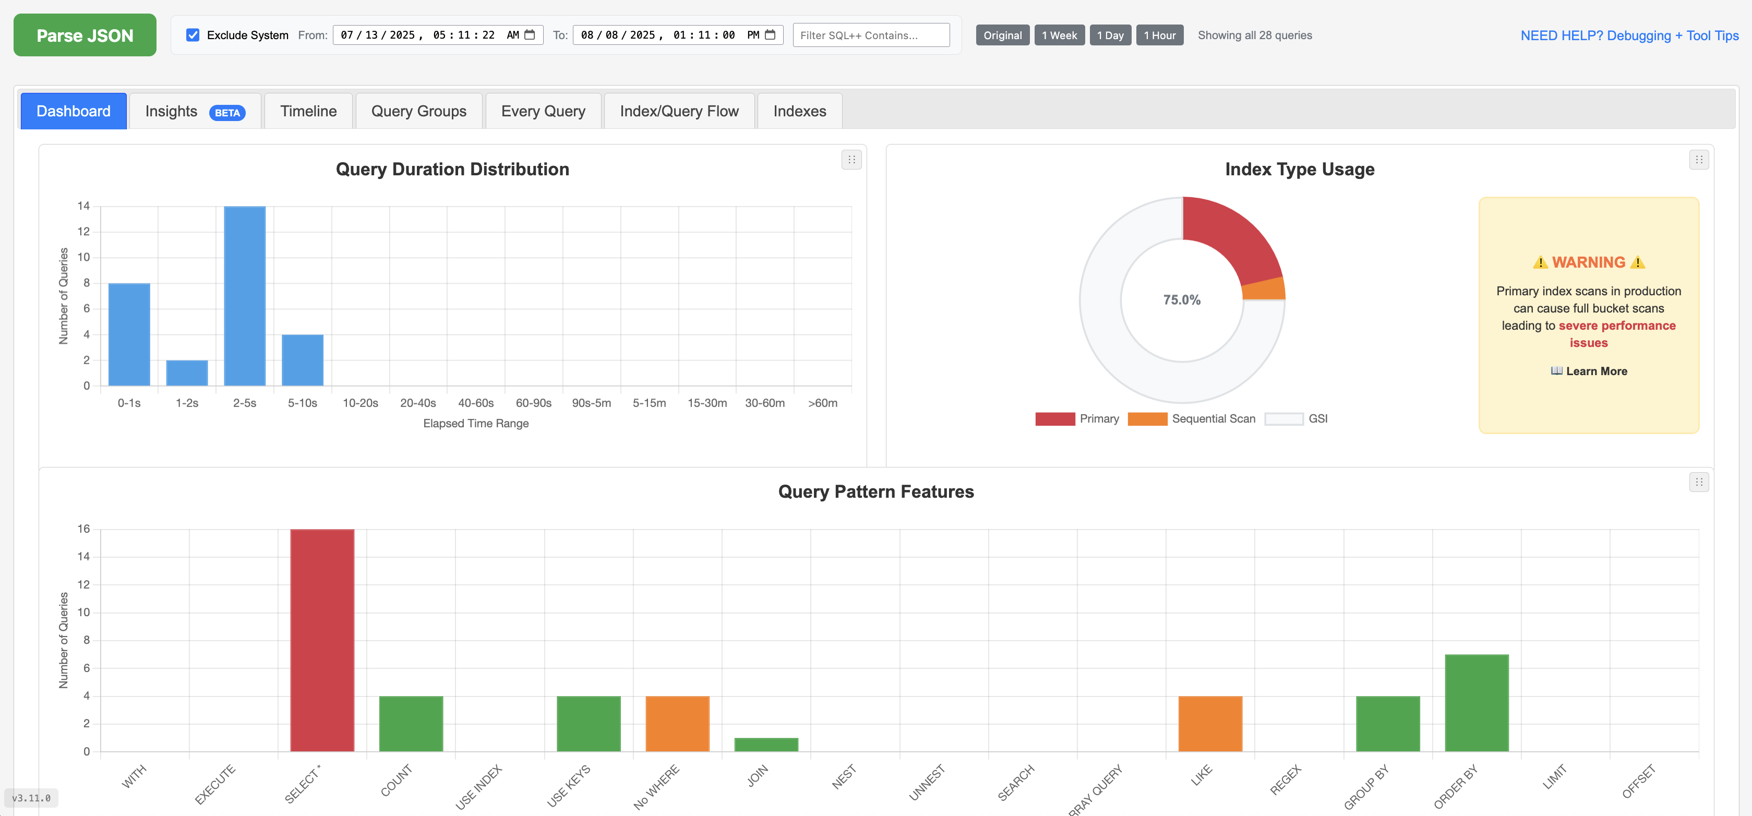Click drag handle on Query Pattern Features panel
Viewport: 1752px width, 816px height.
tap(1698, 482)
